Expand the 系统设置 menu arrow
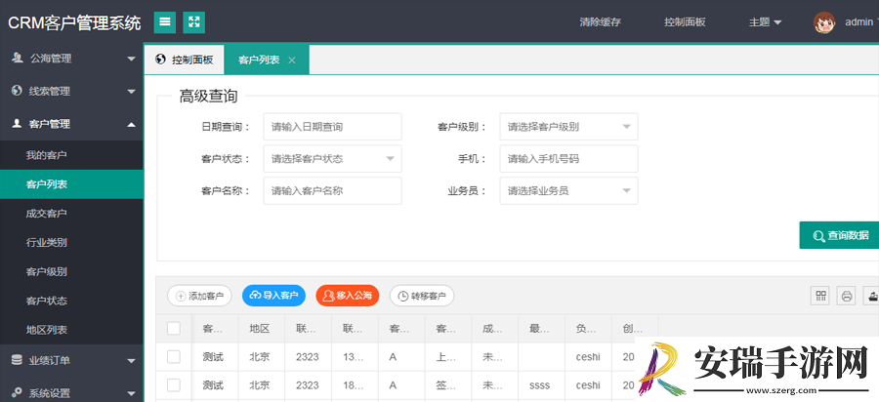Screen dimensions: 879x402 [x=131, y=393]
